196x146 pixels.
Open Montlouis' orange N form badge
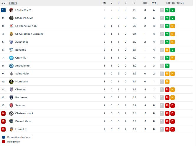[x=167, y=82]
